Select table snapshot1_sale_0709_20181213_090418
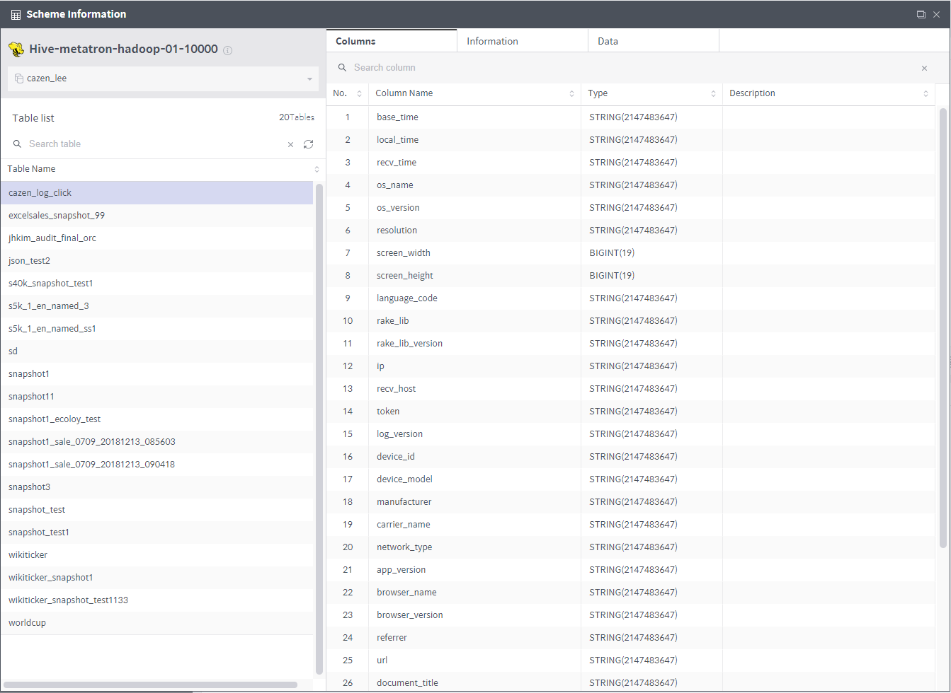Image resolution: width=951 pixels, height=693 pixels. pyautogui.click(x=156, y=465)
